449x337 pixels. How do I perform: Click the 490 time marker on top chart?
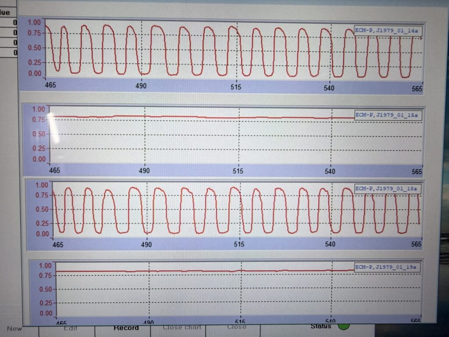coord(141,86)
